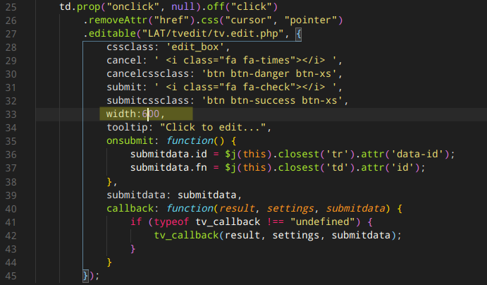Click the 'data-id' string on line 36
Screen dimensions: 487x285
[417, 154]
